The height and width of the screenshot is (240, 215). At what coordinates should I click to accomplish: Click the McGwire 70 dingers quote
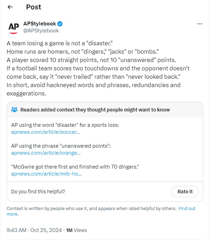(x=75, y=167)
